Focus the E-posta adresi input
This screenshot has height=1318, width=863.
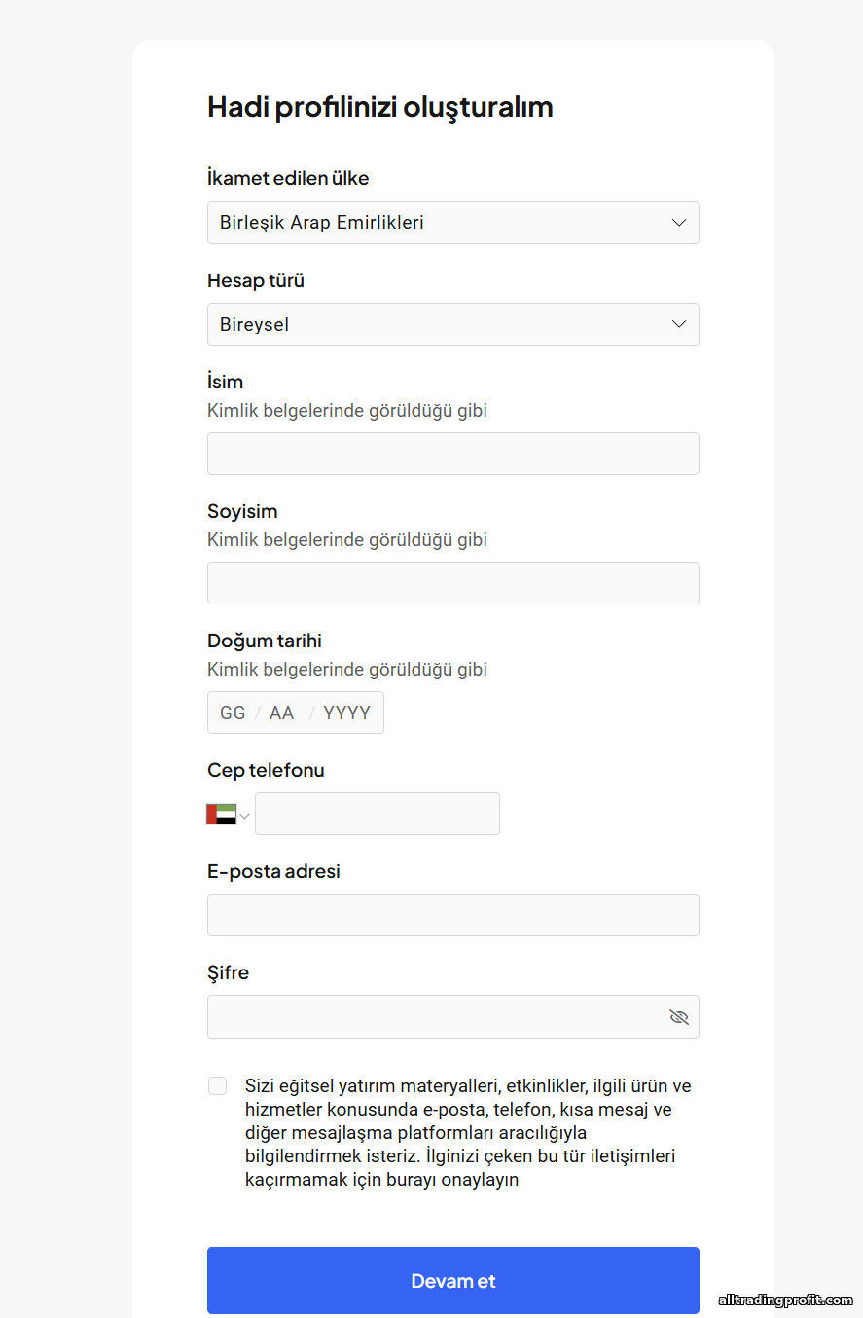point(452,915)
